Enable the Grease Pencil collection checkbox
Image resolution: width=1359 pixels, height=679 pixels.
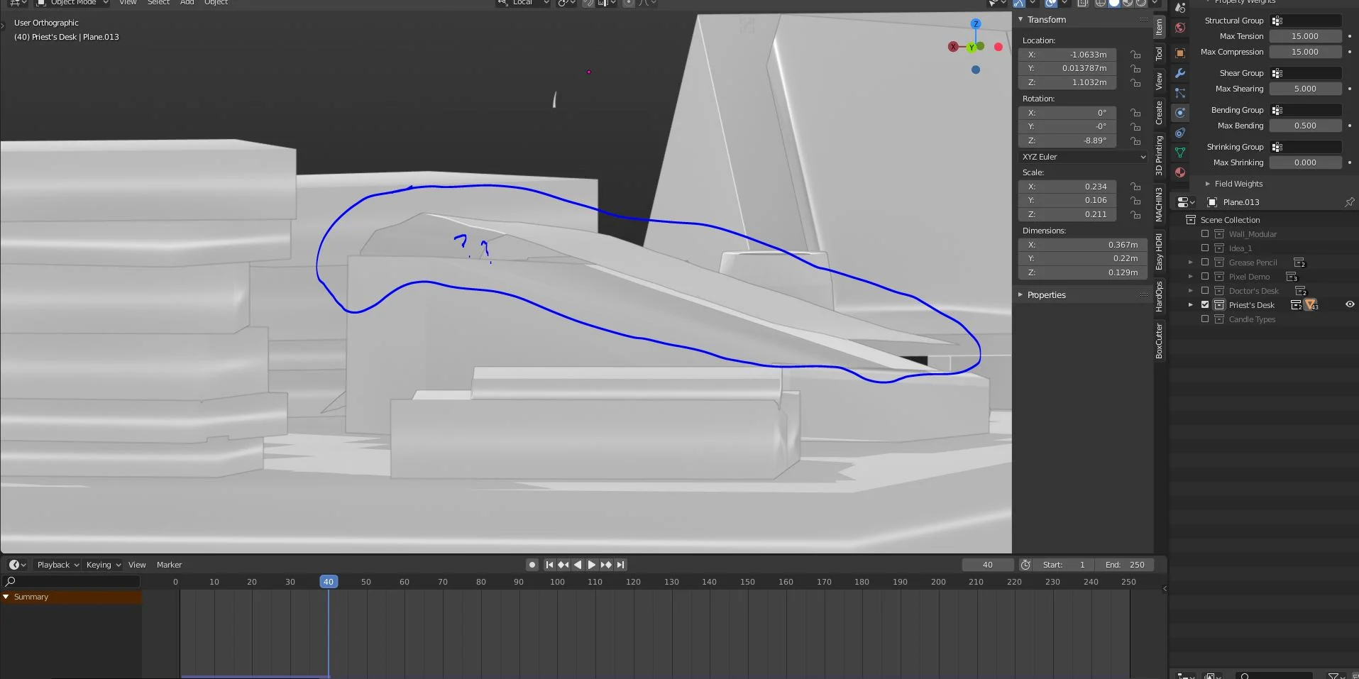point(1205,262)
